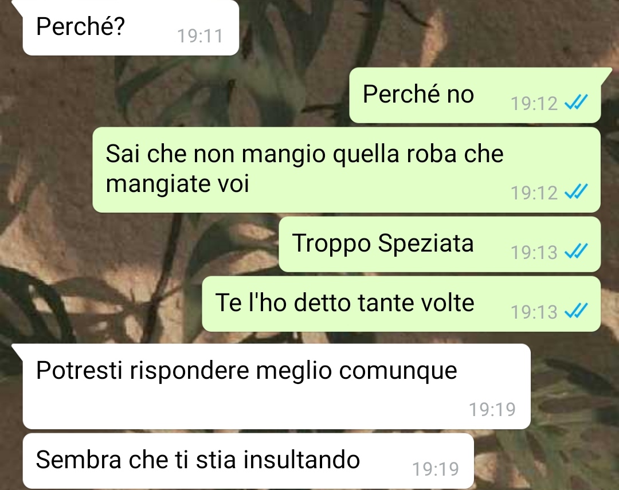Tap the blue ticks beside "Te l'ho detto tante volte"
Image resolution: width=619 pixels, height=490 pixels.
tap(576, 311)
